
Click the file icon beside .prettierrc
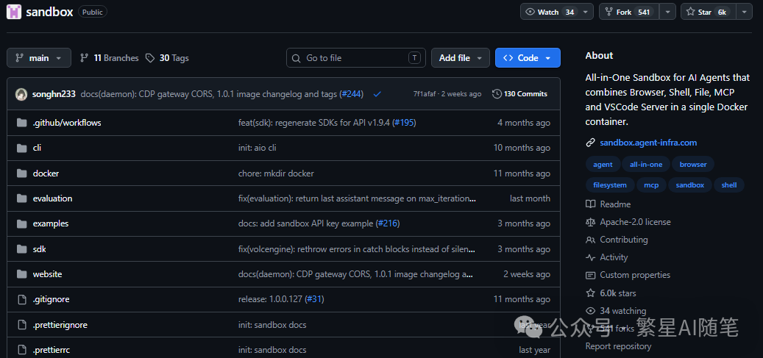point(21,350)
